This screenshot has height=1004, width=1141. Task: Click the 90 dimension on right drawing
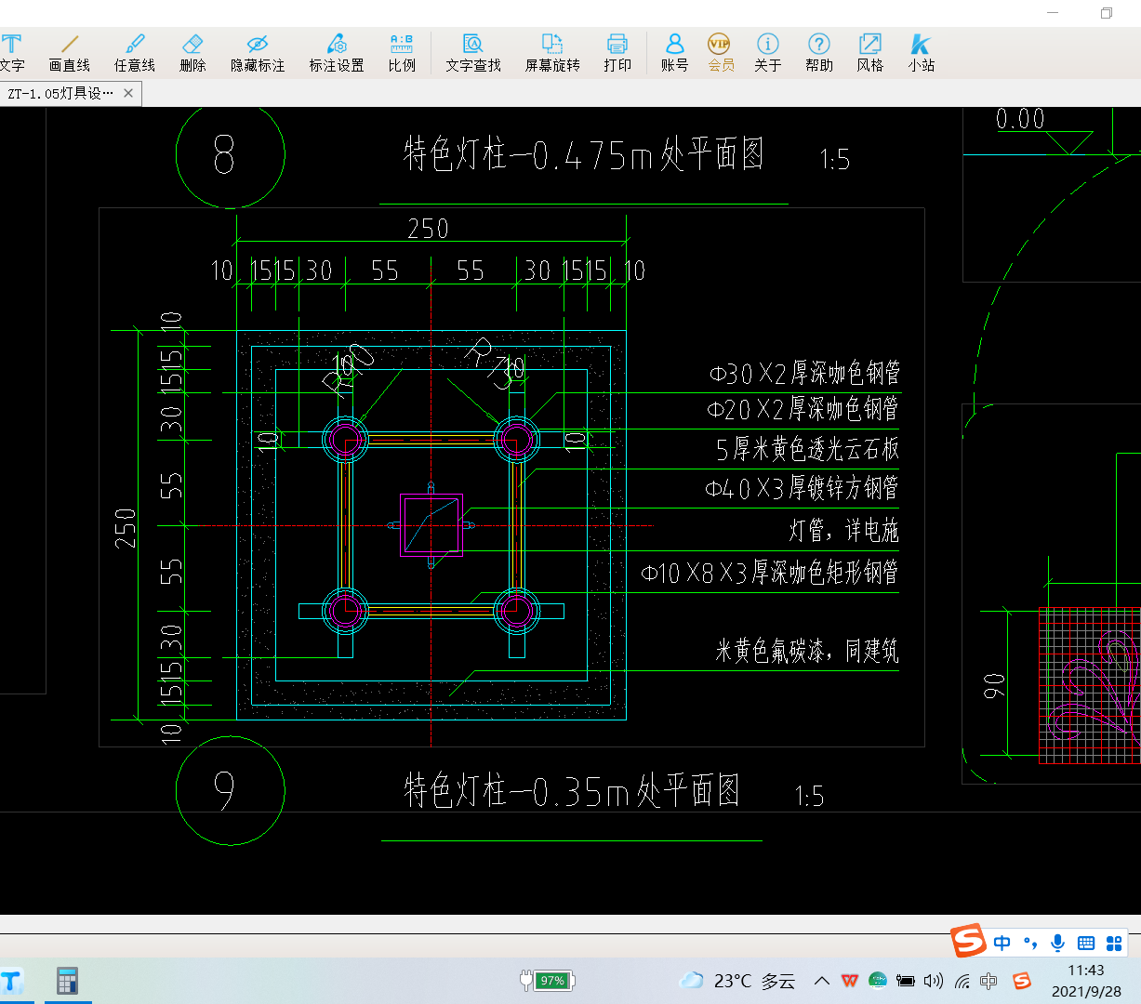994,687
